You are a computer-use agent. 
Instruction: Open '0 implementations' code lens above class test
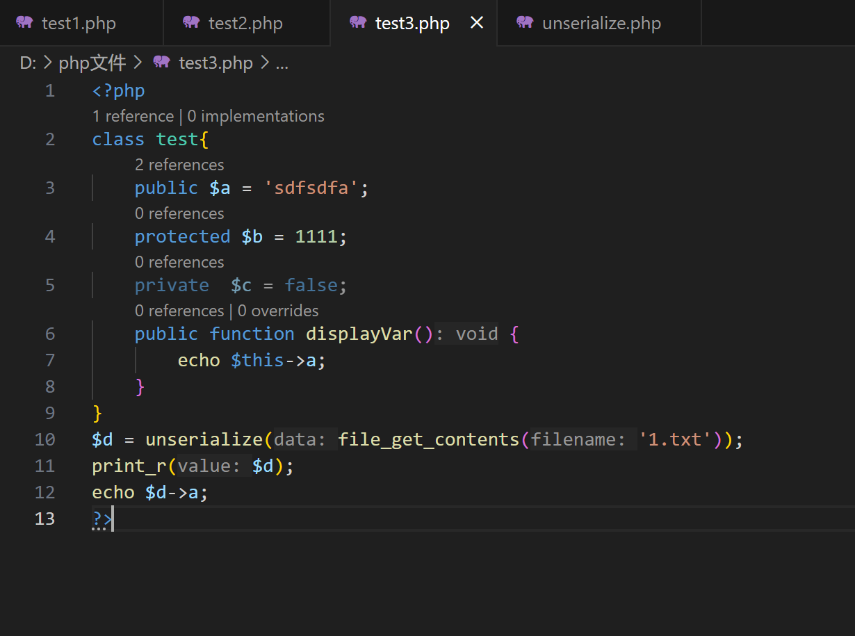point(256,116)
